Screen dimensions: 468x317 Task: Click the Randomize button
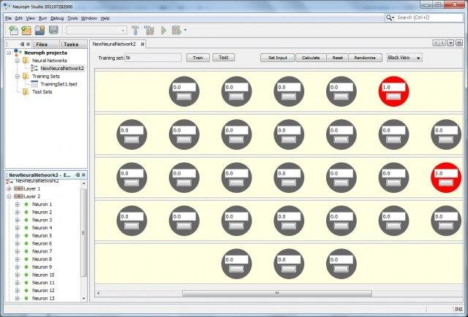pos(365,58)
